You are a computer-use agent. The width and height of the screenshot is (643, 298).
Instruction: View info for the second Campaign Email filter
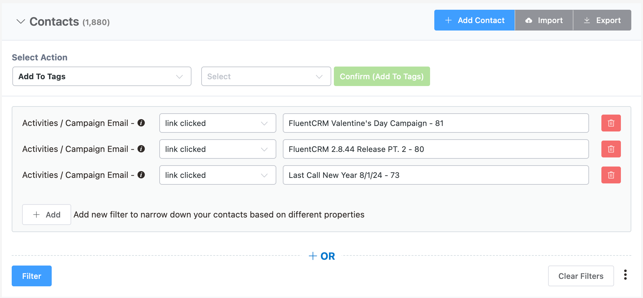(x=141, y=149)
